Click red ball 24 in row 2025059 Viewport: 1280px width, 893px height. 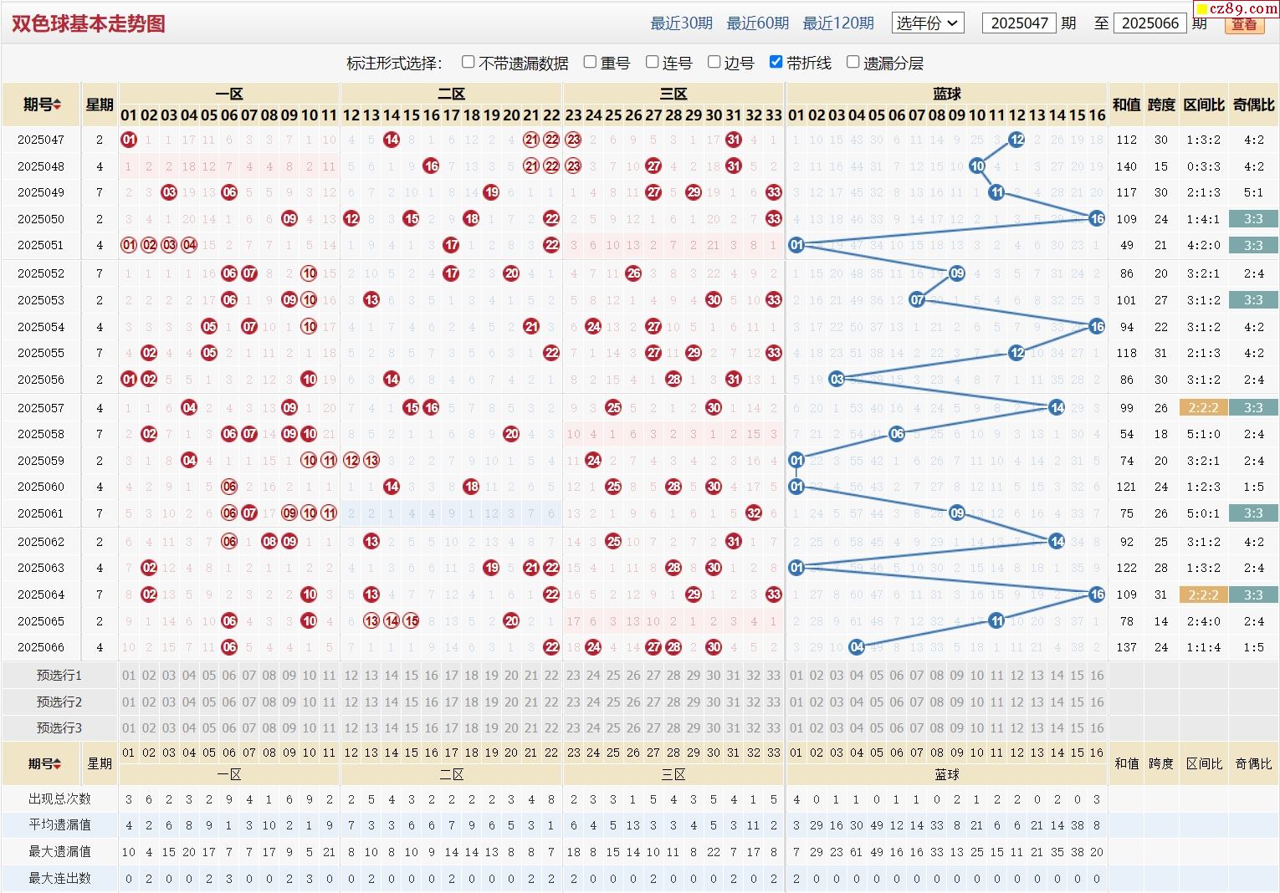tap(593, 461)
